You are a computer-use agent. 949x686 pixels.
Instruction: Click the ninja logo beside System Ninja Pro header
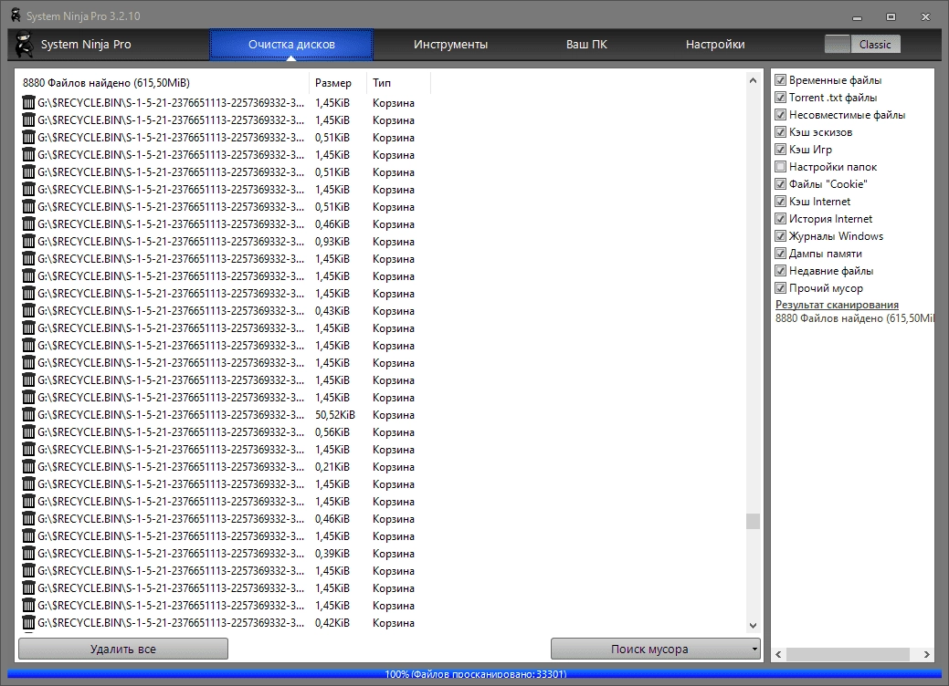pos(24,44)
